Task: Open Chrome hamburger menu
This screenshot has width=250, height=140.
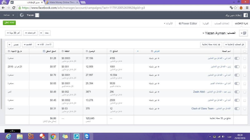Action: [247, 7]
